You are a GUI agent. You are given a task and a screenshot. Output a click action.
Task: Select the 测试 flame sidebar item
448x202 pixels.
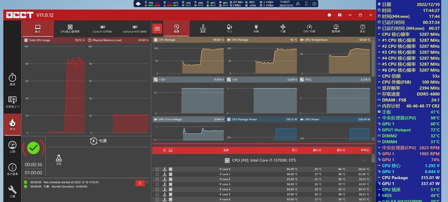(x=12, y=125)
